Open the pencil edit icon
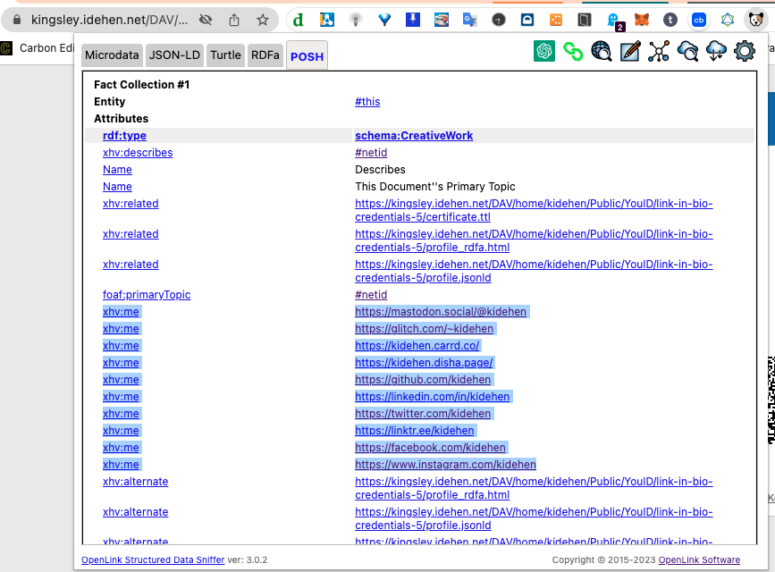Screen dimensions: 775x572 point(630,52)
